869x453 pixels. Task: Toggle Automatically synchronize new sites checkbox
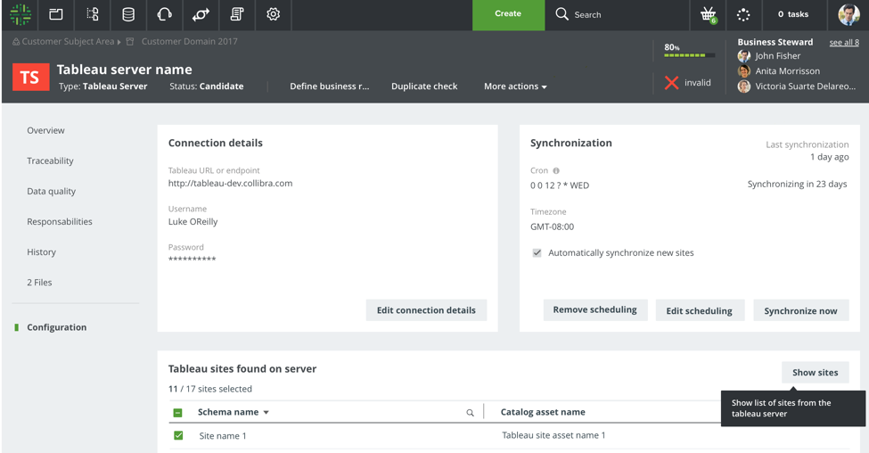coord(537,253)
